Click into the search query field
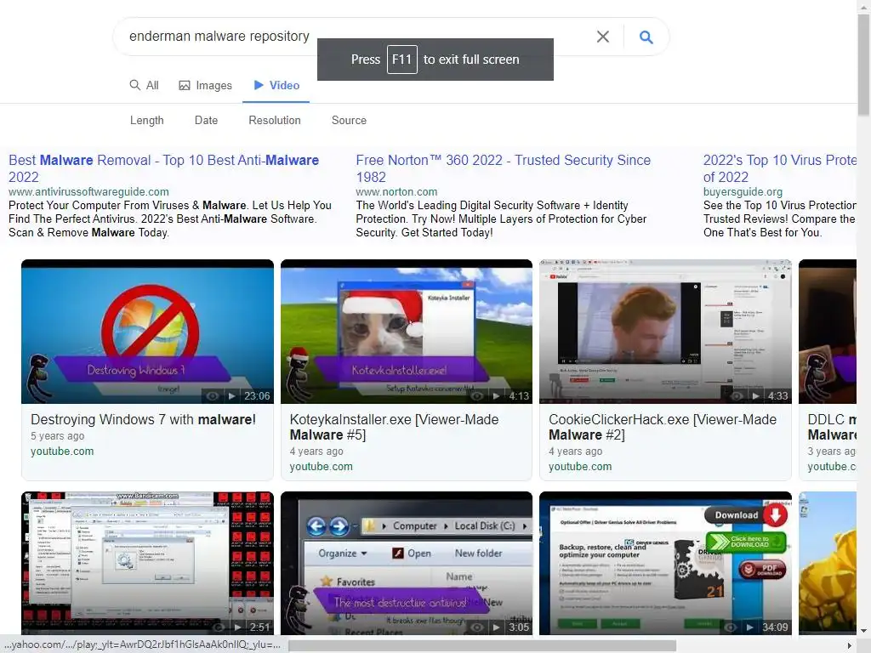The height and width of the screenshot is (653, 871). pos(356,37)
